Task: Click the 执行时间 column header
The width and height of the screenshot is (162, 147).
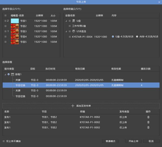Action: coord(50,69)
